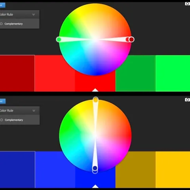Select the bright green swatch in the top palette
Screen dimensions: 190x190
[x=173, y=73]
